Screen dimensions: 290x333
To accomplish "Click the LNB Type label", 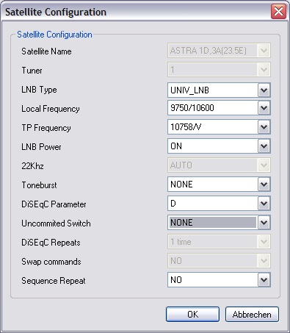I will [39, 90].
